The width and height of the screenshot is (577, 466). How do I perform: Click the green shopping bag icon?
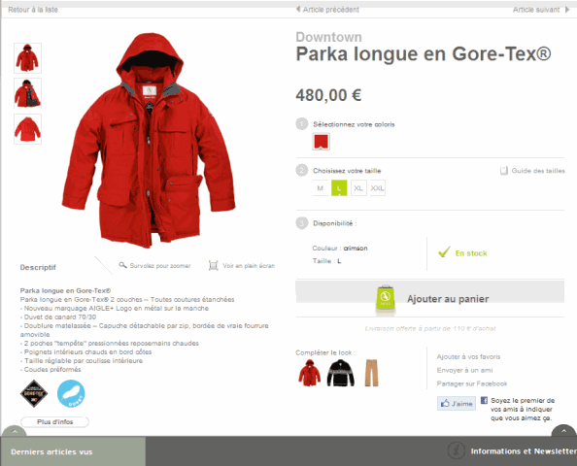[386, 299]
